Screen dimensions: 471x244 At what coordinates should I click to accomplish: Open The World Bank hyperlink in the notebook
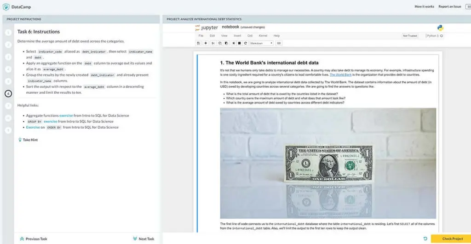click(x=340, y=75)
